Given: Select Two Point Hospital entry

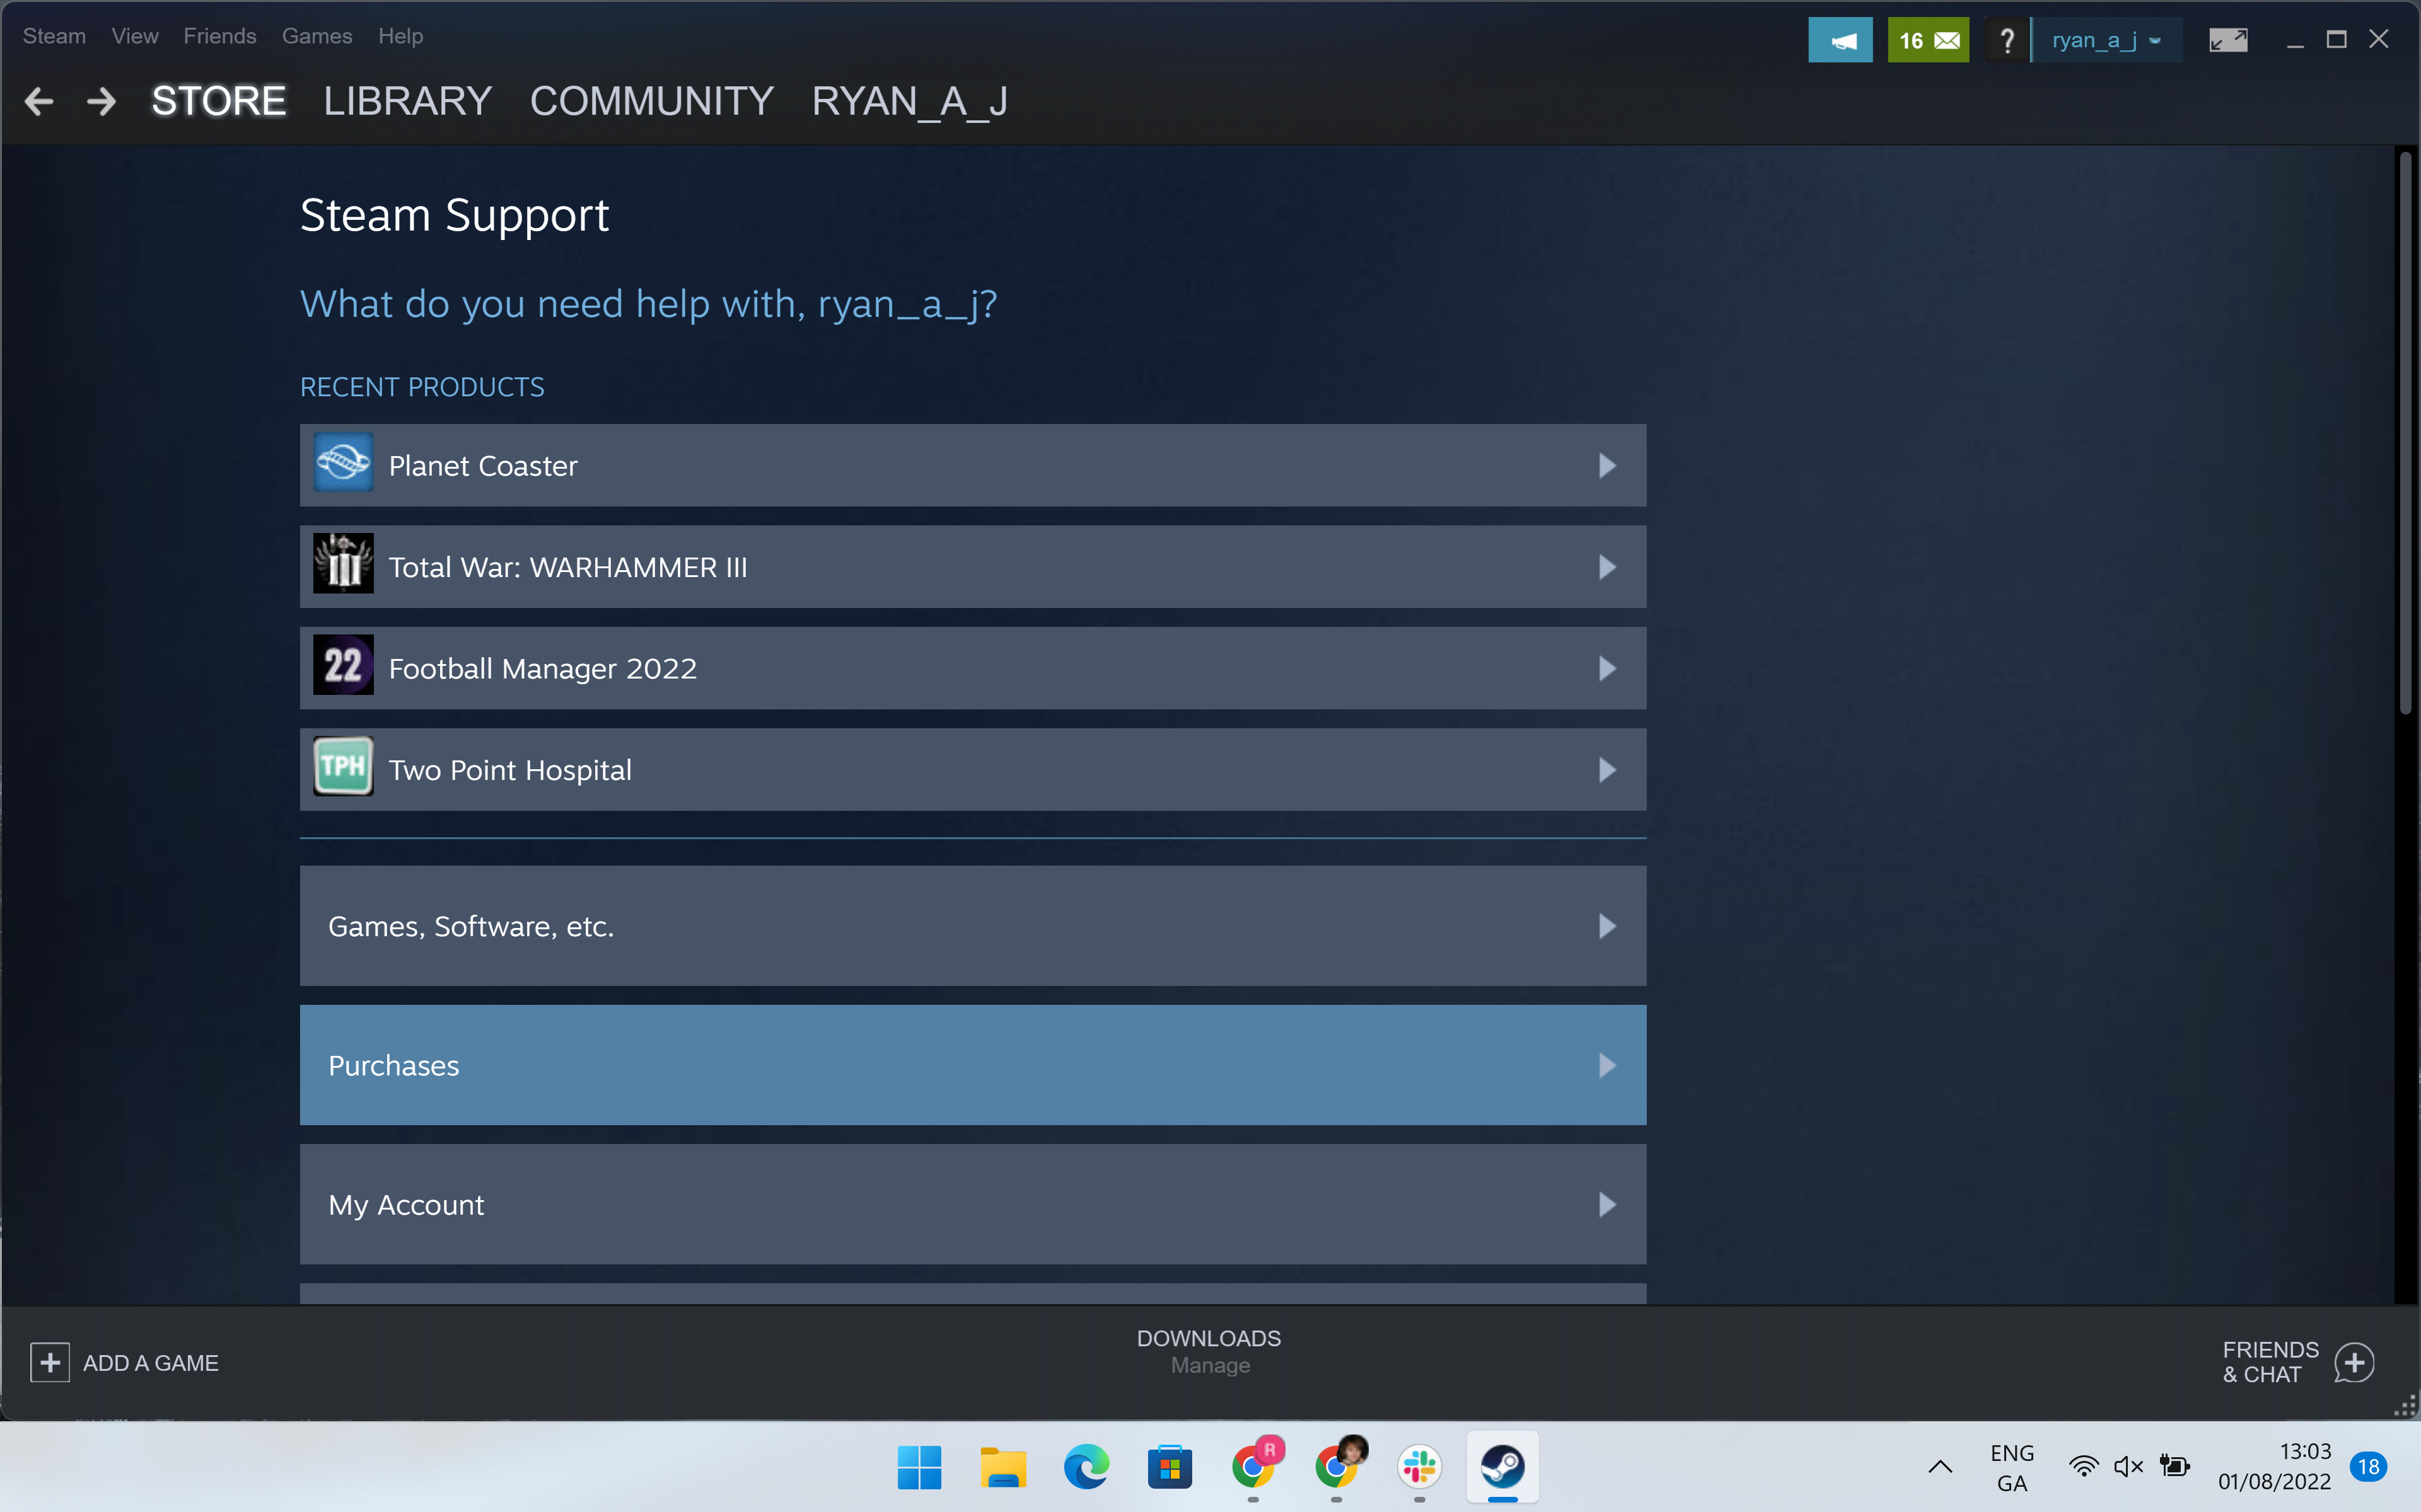Looking at the screenshot, I should [972, 769].
